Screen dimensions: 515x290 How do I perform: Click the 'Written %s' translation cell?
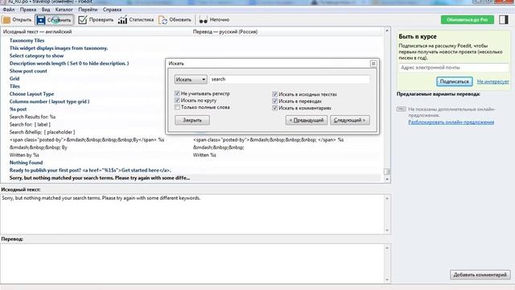pos(204,155)
